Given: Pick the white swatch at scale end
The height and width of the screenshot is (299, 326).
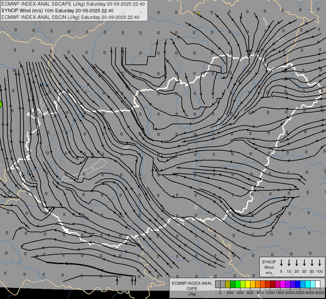Looking at the screenshot, I should [x=318, y=284].
